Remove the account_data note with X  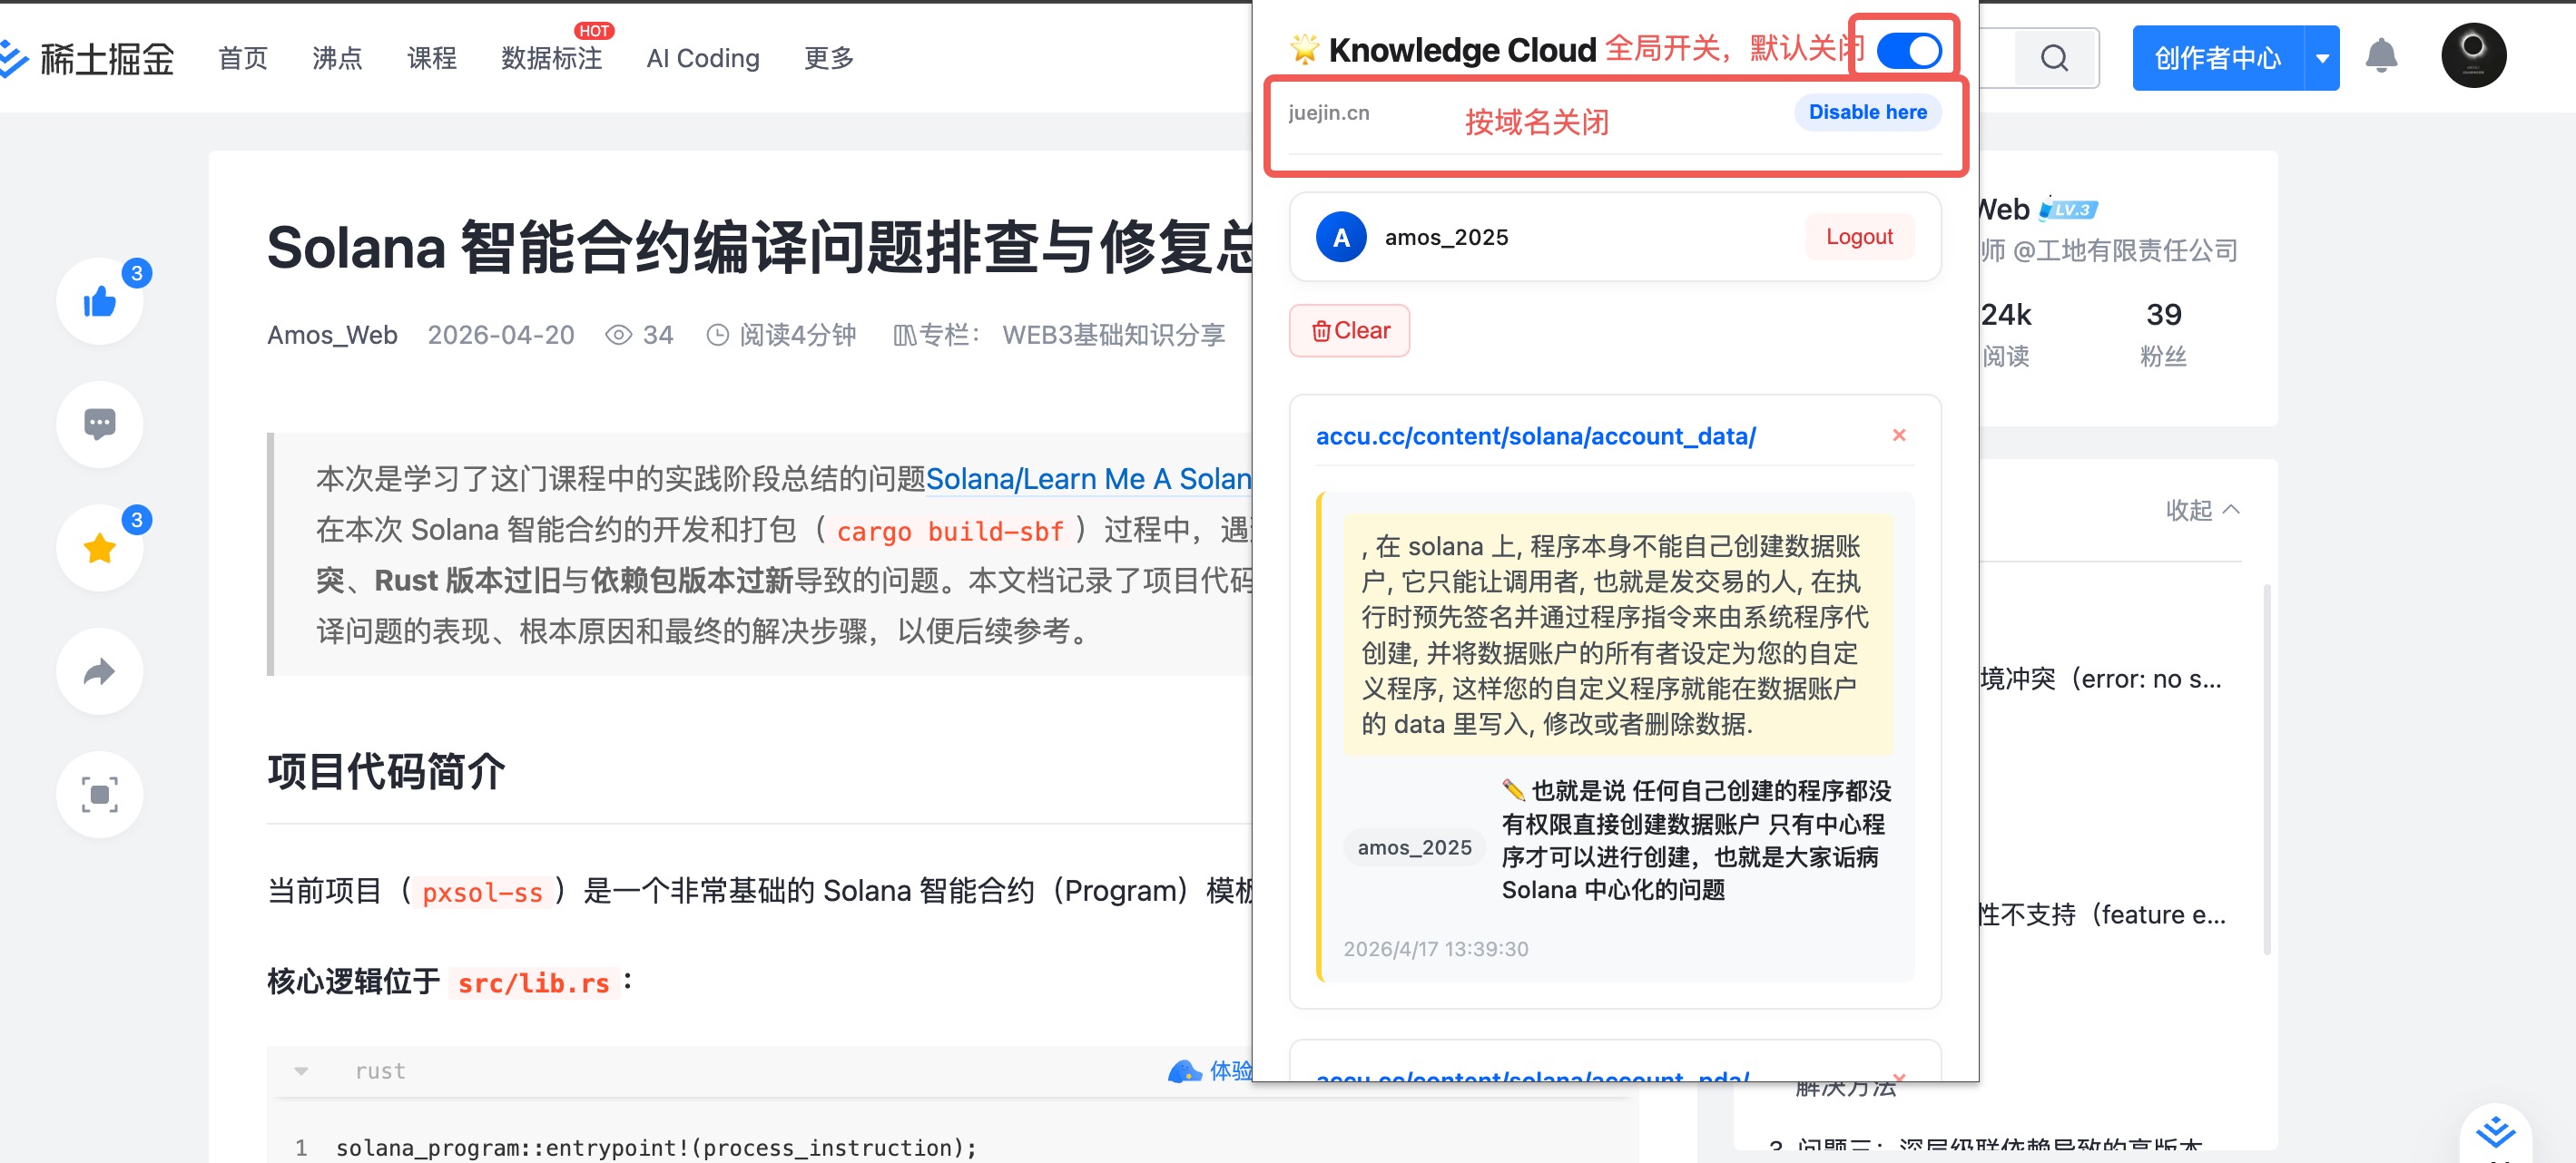1899,435
